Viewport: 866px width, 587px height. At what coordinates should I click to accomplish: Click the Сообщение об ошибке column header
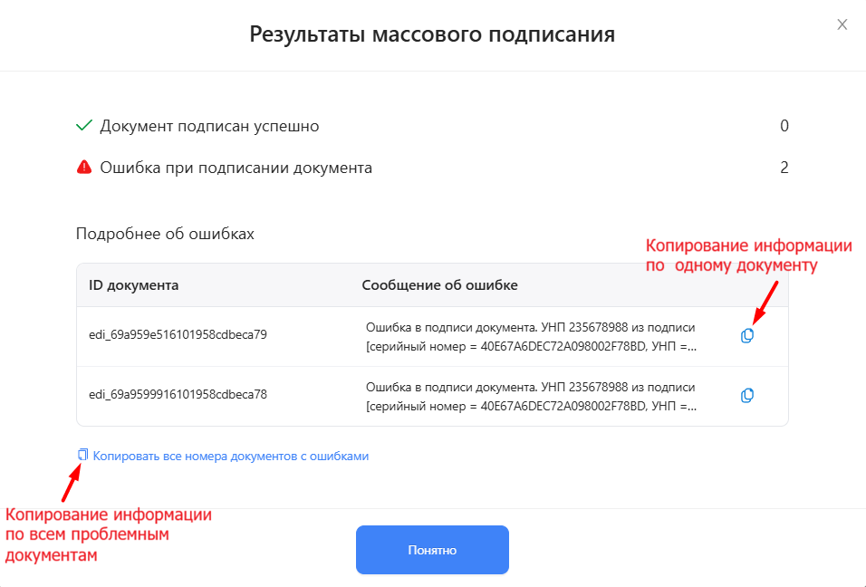point(439,285)
